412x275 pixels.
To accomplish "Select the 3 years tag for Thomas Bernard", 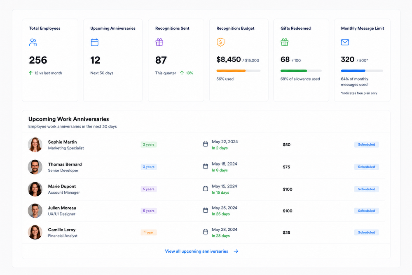I will pyautogui.click(x=148, y=167).
